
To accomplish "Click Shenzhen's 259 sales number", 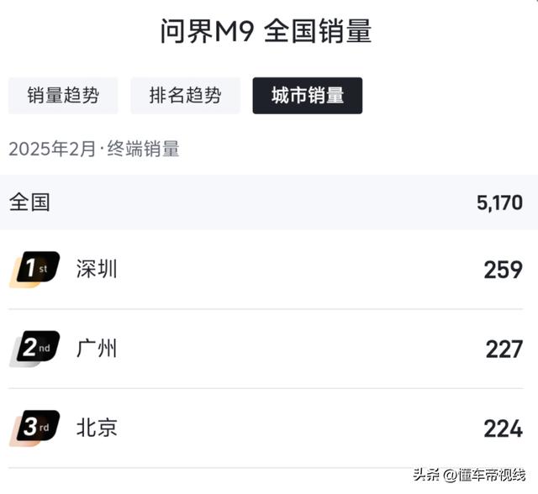I will [504, 270].
